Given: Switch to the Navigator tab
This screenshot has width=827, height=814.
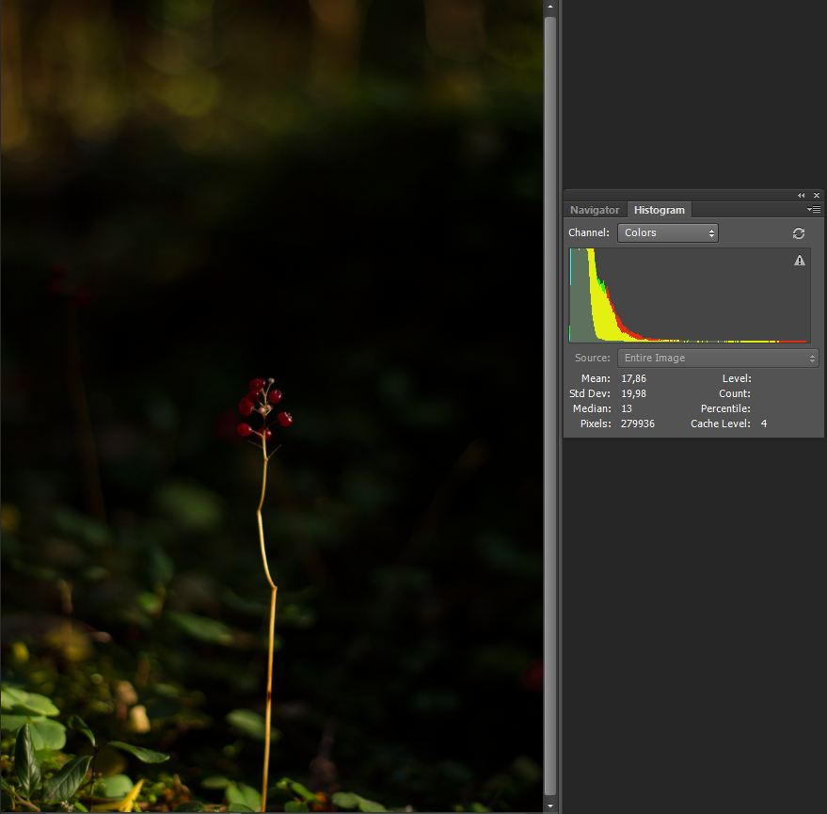Looking at the screenshot, I should coord(595,210).
